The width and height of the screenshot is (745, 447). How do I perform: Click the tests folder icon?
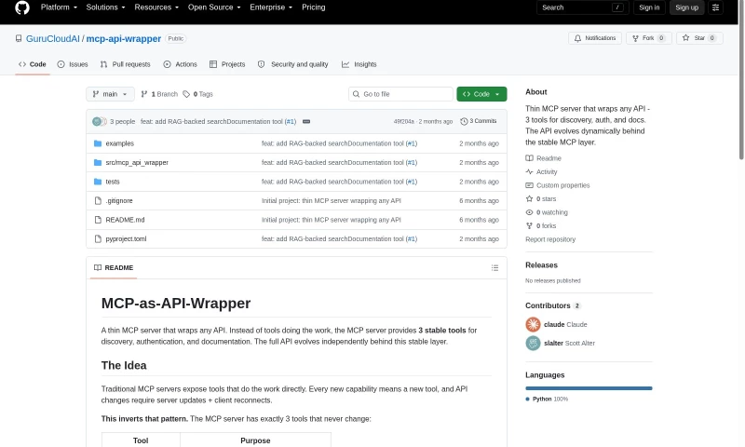click(x=98, y=182)
